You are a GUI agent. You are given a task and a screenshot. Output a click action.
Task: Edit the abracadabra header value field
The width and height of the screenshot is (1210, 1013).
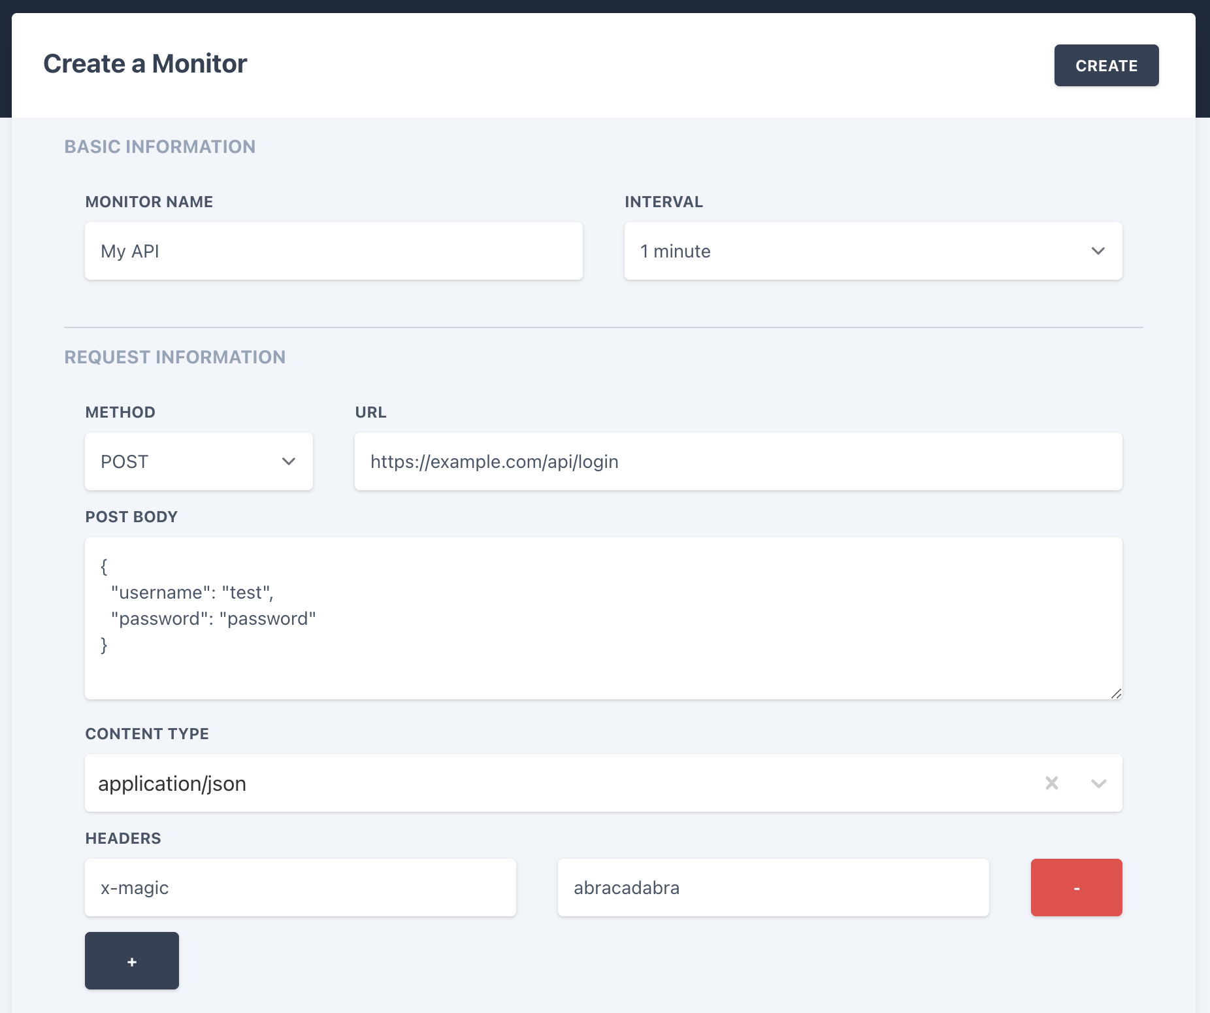[x=774, y=888]
